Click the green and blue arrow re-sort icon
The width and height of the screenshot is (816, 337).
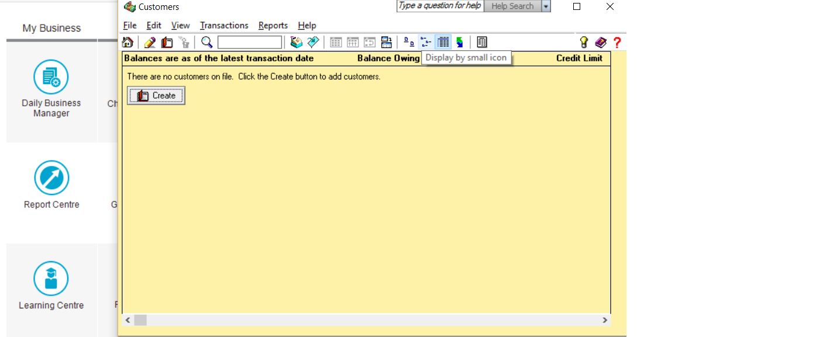coord(460,42)
